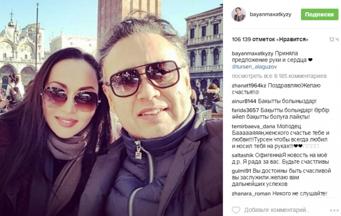Open saltashik commenter profile
Viewport: 341px width, 216px height.
[x=243, y=155]
